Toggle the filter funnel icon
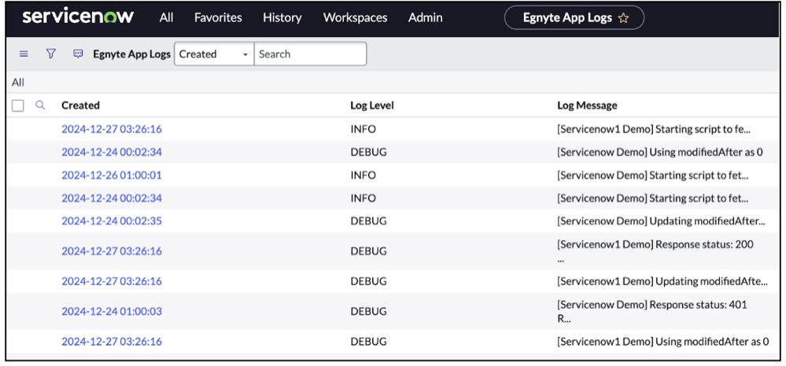The image size is (786, 366). (x=50, y=54)
